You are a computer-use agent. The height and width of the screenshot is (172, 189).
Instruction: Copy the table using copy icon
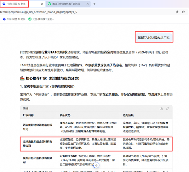168,108
